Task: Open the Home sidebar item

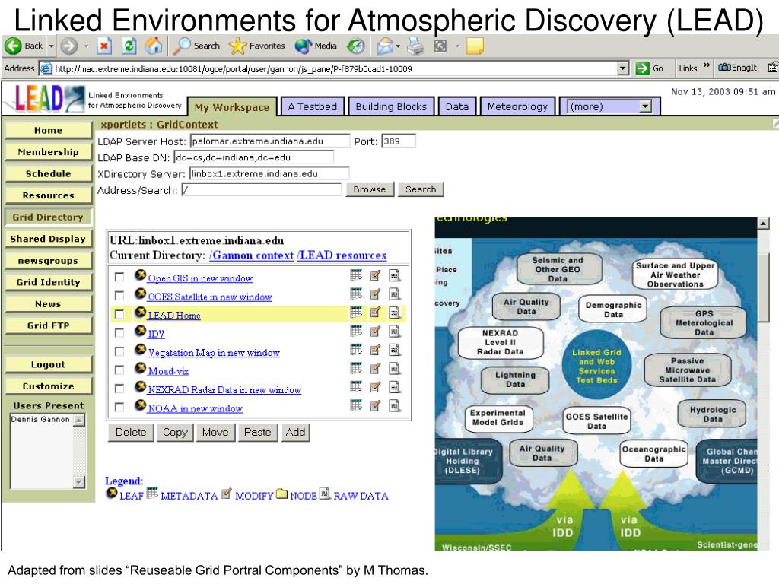Action: 48,131
